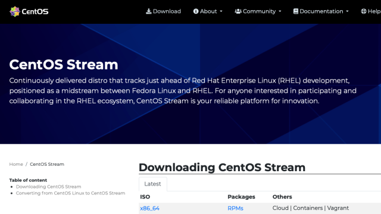Click the 'CentOS Stream' hero title

(x=64, y=65)
